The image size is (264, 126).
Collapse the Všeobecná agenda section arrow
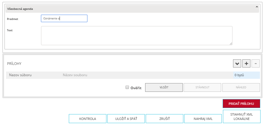(x=256, y=6)
